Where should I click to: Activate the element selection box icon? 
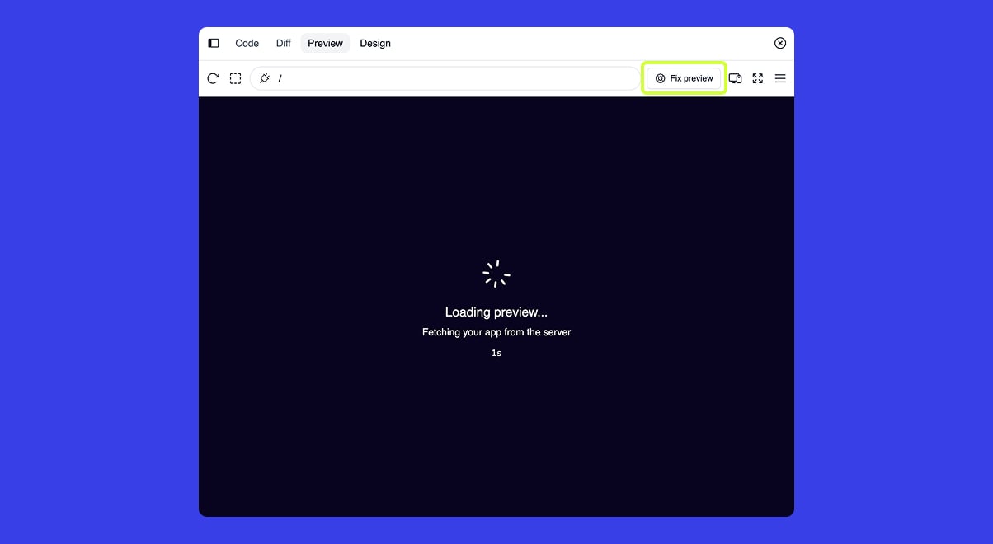pyautogui.click(x=236, y=78)
